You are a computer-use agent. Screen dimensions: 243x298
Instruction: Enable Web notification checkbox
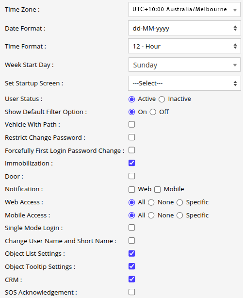click(x=131, y=189)
